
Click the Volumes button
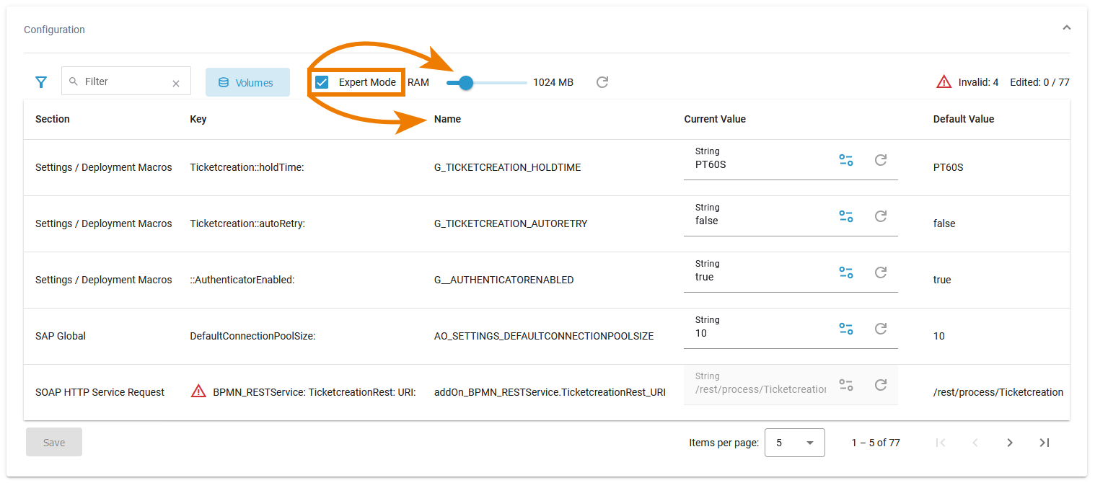click(x=247, y=82)
